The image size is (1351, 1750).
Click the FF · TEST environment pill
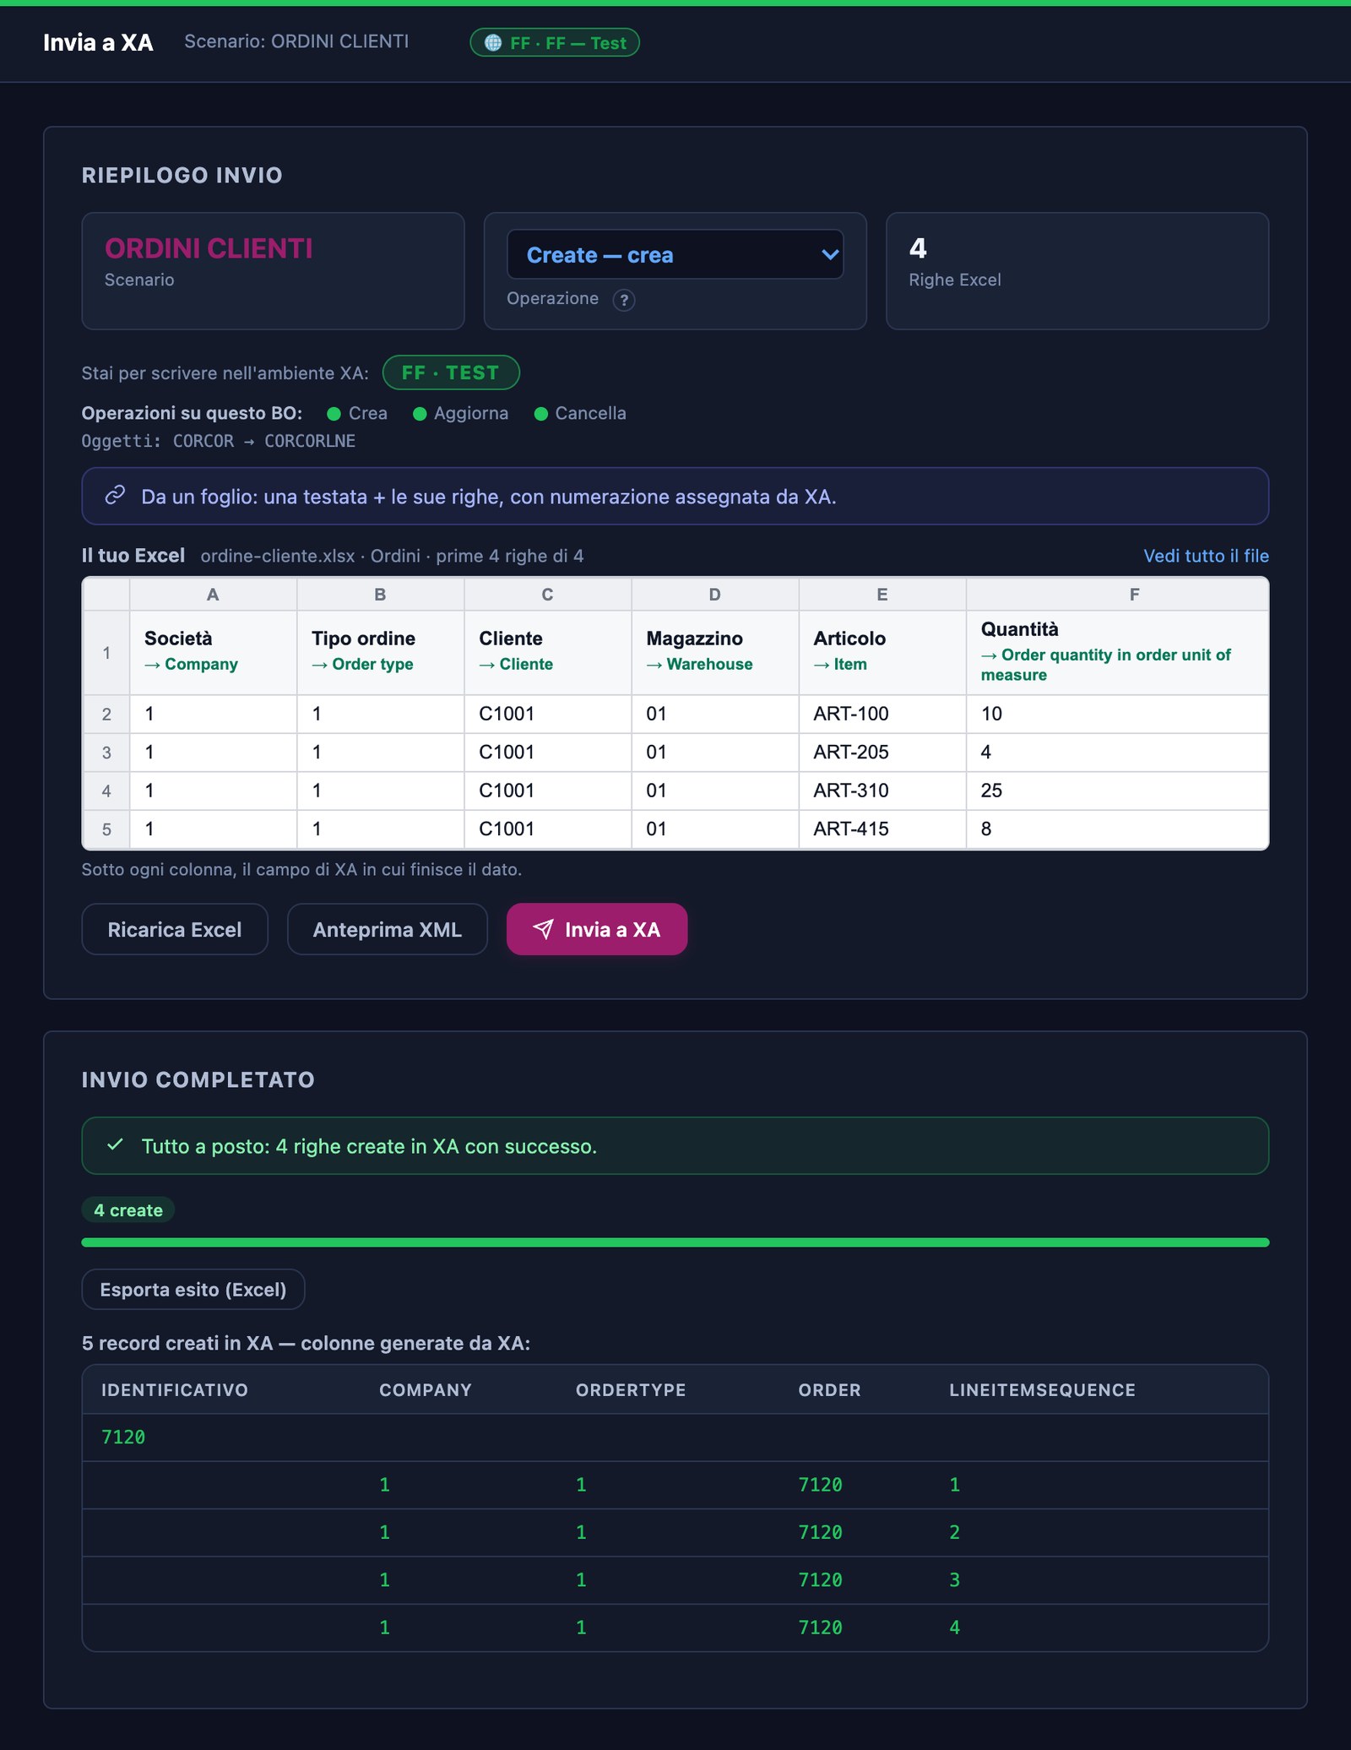click(451, 372)
